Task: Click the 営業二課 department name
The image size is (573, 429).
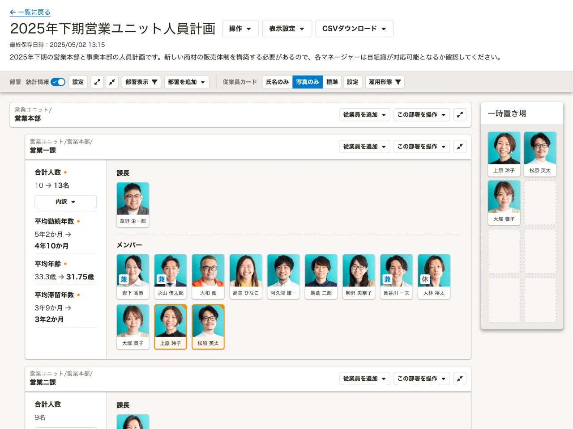Action: tap(43, 382)
